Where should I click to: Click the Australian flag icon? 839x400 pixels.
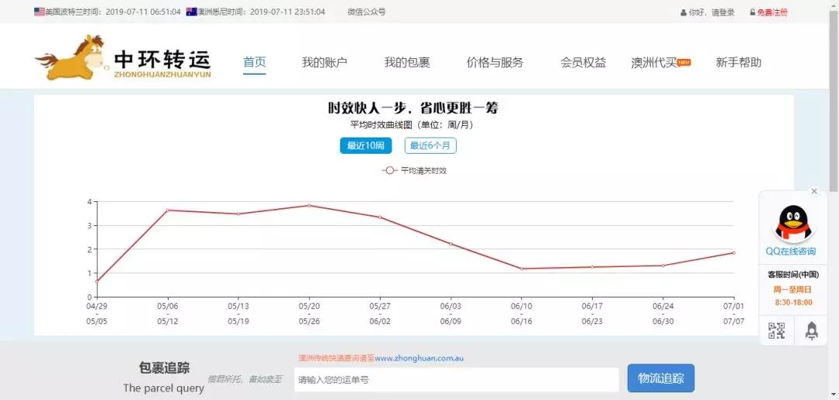[192, 12]
